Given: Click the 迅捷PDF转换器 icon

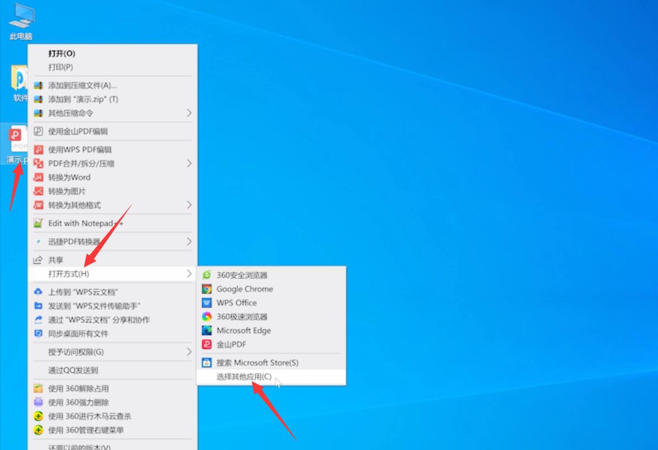Looking at the screenshot, I should [x=38, y=242].
